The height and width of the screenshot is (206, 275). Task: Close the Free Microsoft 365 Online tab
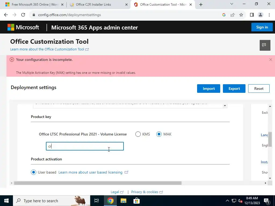pos(62,5)
